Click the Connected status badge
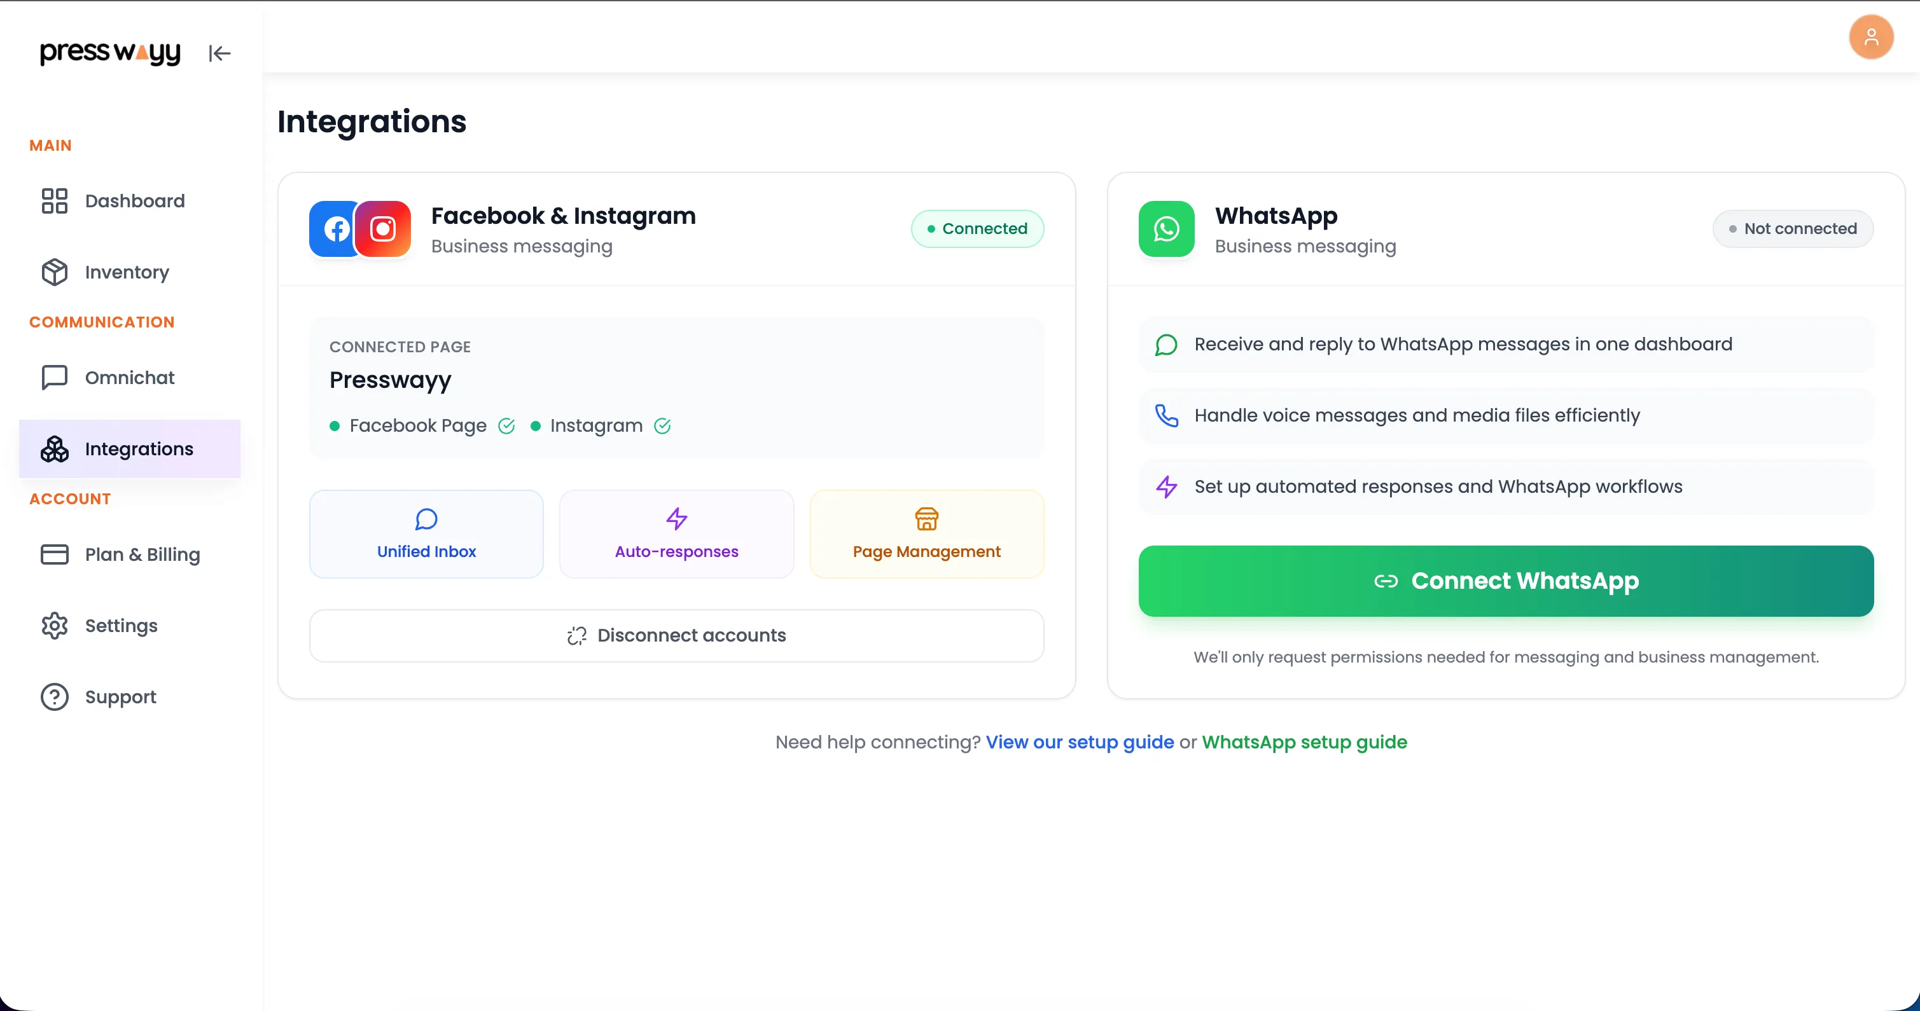 click(977, 229)
